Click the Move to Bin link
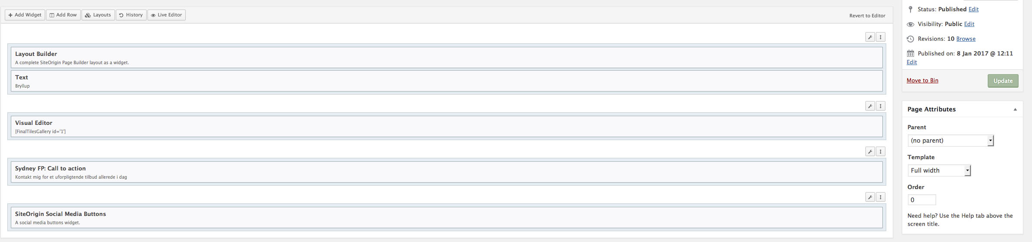The width and height of the screenshot is (1032, 242). (x=922, y=80)
